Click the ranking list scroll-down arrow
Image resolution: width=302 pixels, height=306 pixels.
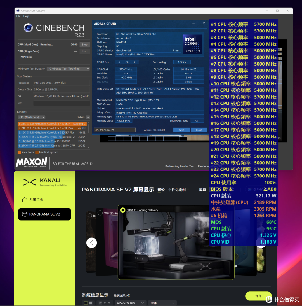[88, 147]
